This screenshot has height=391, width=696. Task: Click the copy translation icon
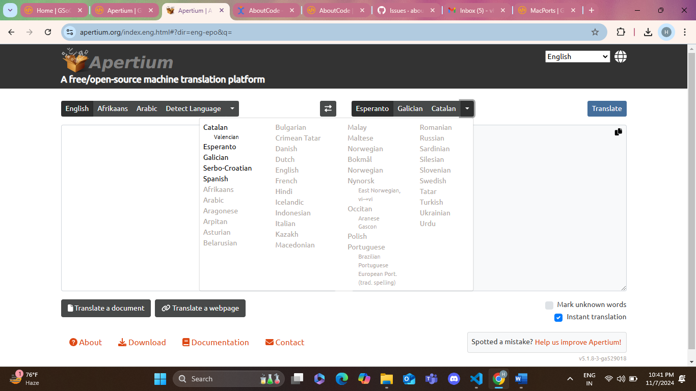618,131
